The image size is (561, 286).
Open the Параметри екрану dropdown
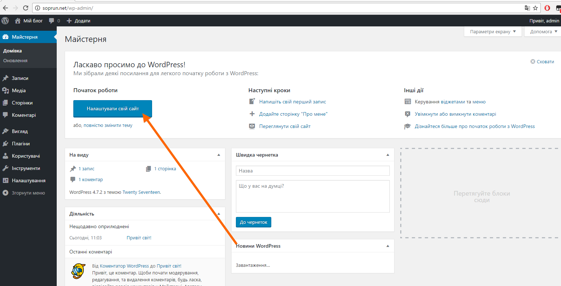pyautogui.click(x=493, y=31)
